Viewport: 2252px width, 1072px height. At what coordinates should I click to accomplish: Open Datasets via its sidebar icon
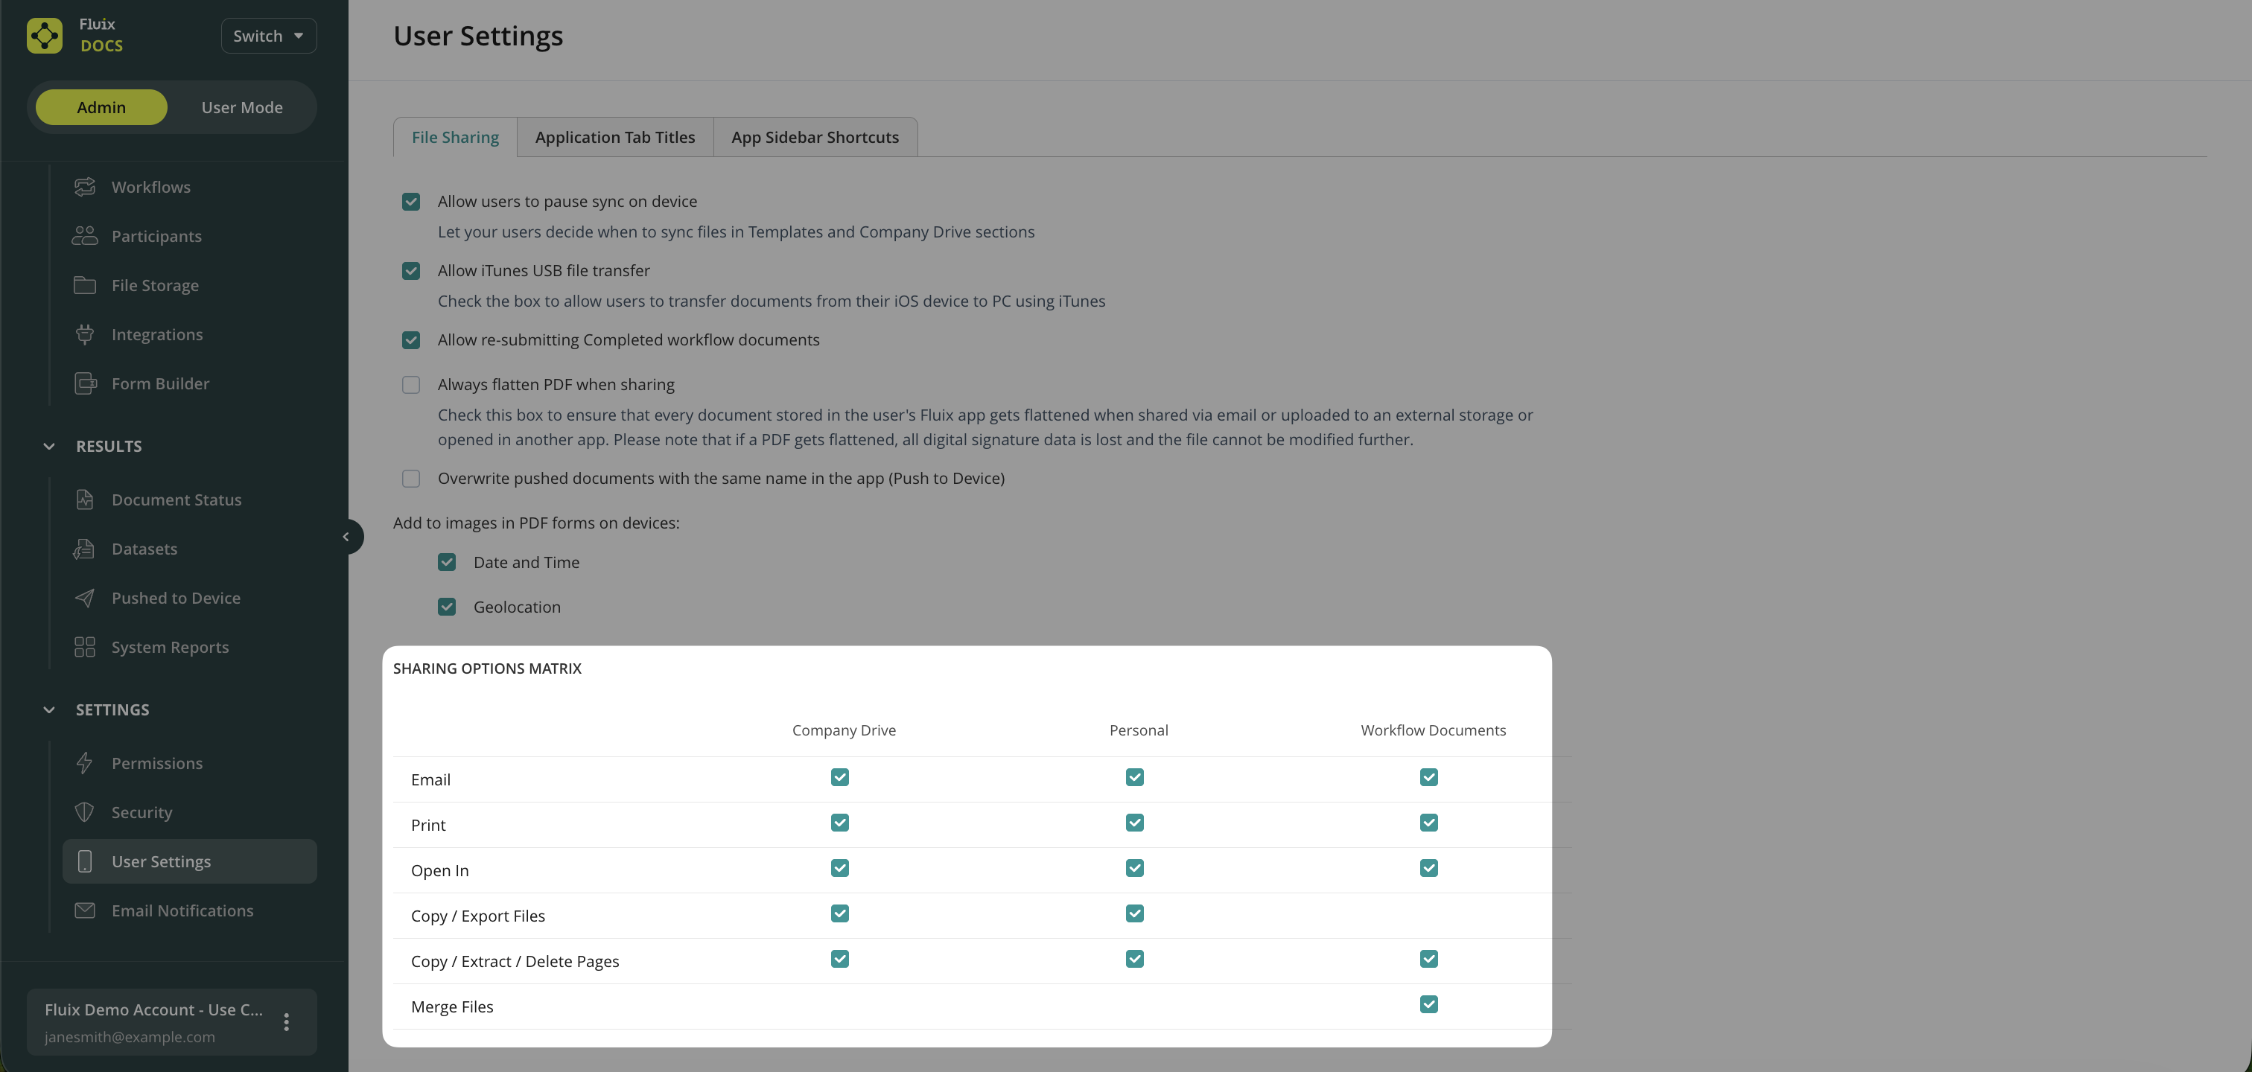pyautogui.click(x=85, y=549)
